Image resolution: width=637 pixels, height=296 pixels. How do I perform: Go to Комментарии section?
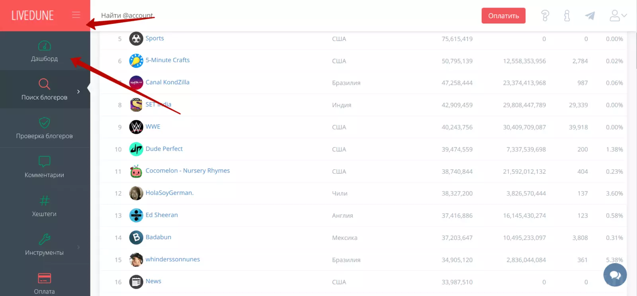tap(45, 167)
